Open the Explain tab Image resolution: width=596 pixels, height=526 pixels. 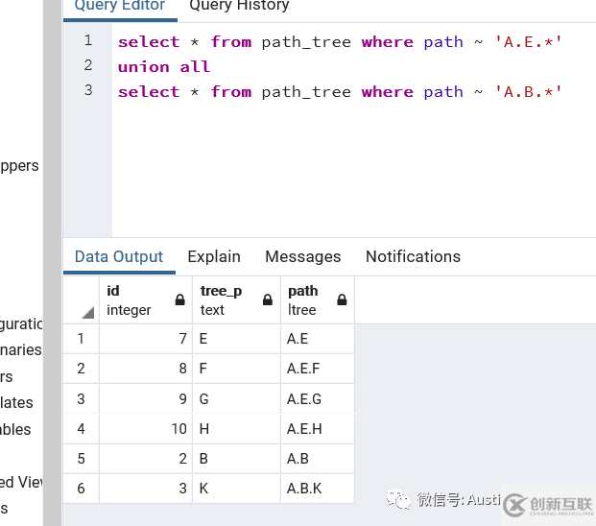214,256
